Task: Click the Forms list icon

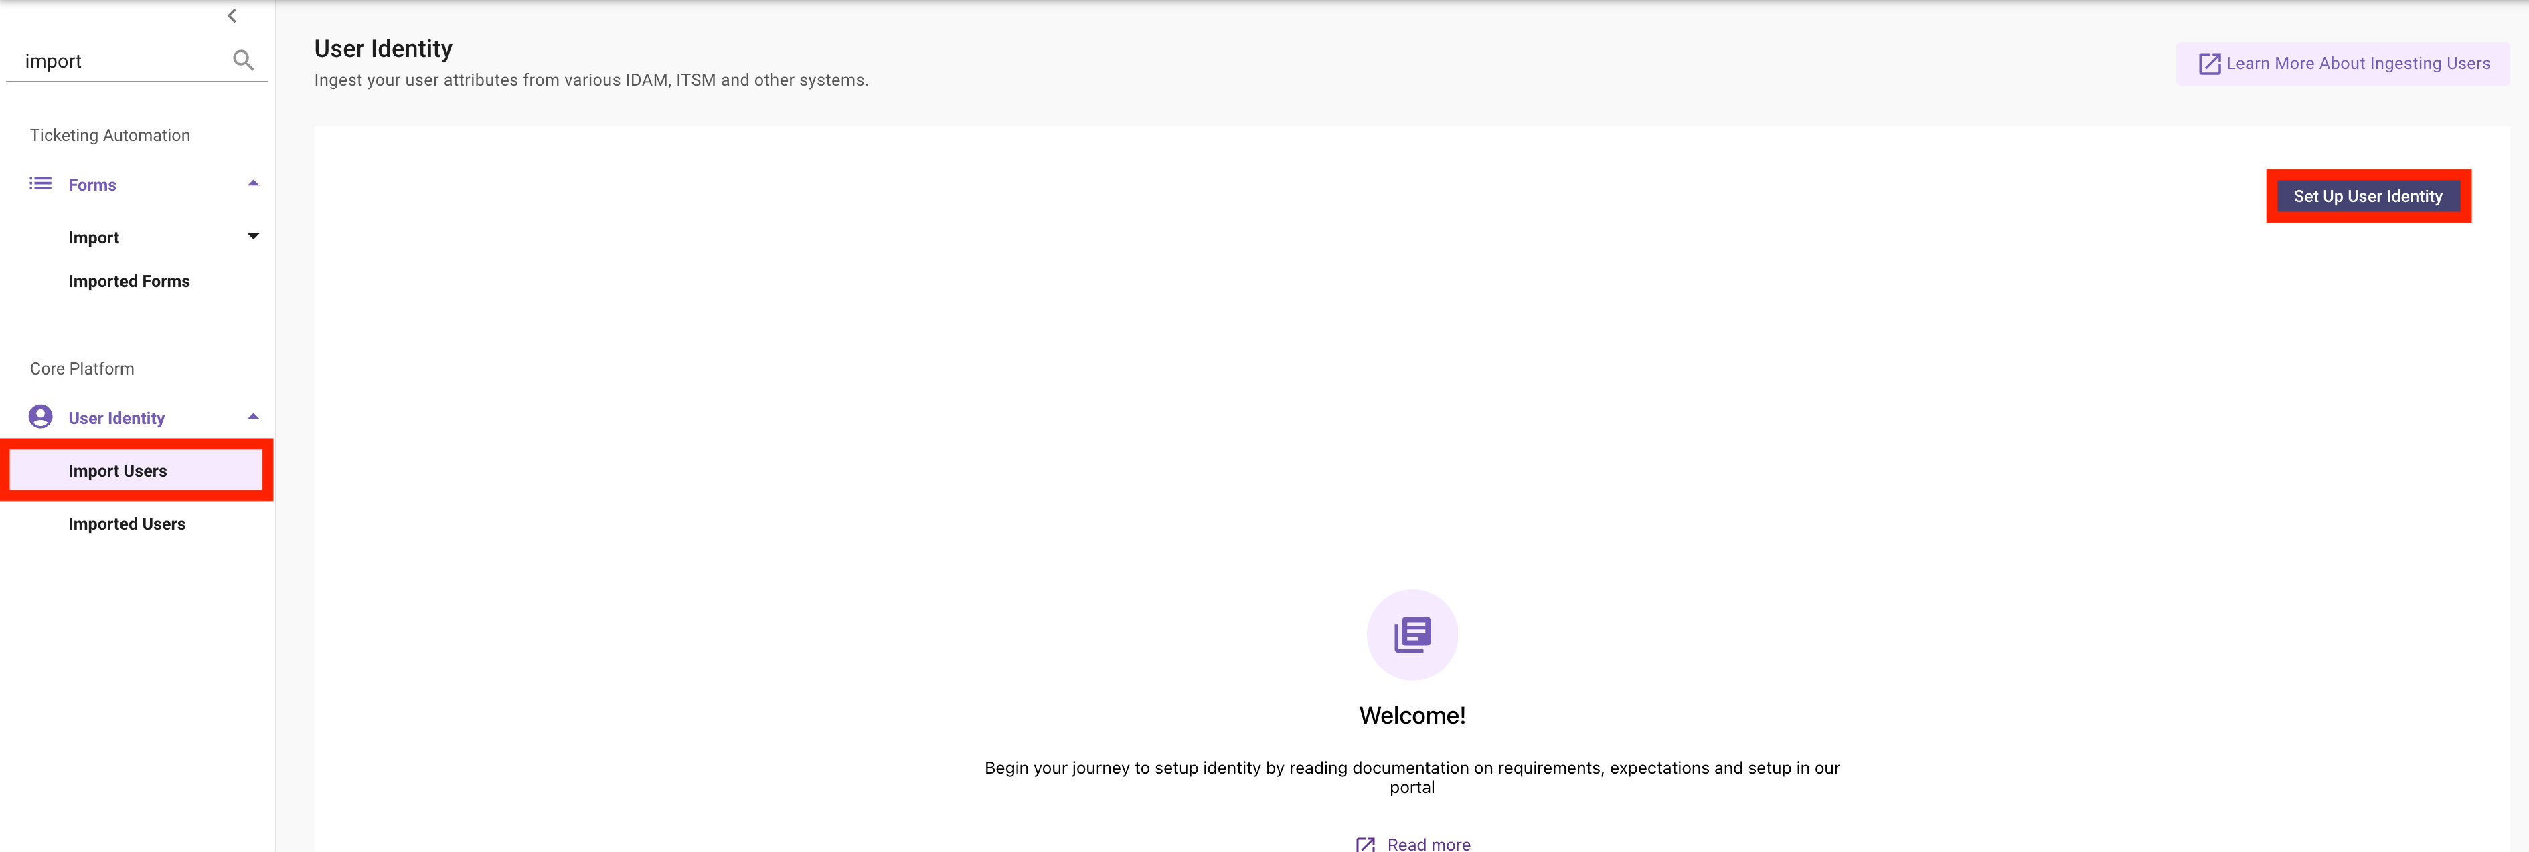Action: click(x=40, y=183)
